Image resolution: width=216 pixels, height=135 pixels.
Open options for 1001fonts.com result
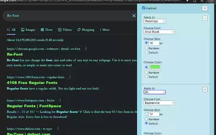pyautogui.click(x=70, y=77)
